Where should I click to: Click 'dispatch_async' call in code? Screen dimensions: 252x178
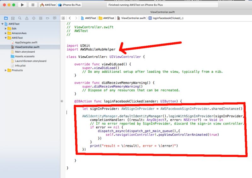(112, 131)
